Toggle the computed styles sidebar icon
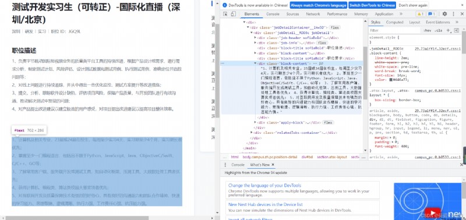The image size is (466, 220). coord(457,30)
